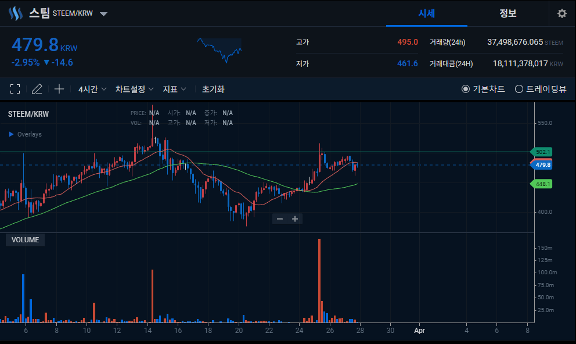Switch to the 시세 tab
576x344 pixels.
(x=427, y=13)
